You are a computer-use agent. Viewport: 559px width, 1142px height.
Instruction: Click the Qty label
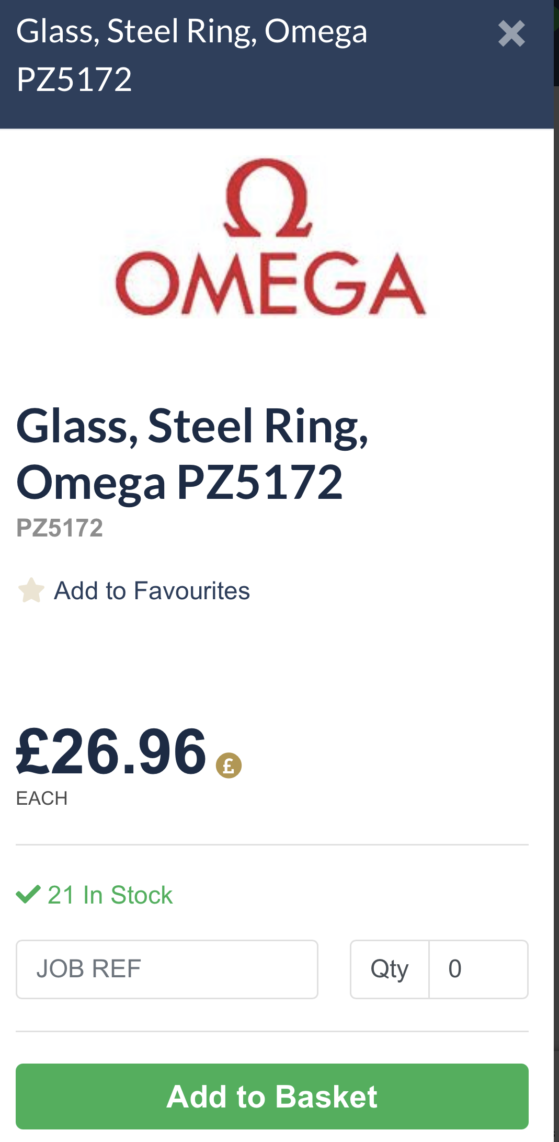(390, 969)
